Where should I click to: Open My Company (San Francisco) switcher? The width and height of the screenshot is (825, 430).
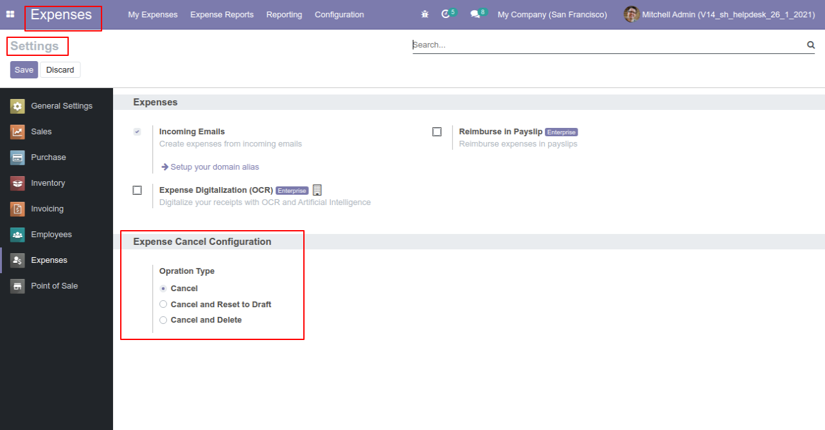coord(552,14)
